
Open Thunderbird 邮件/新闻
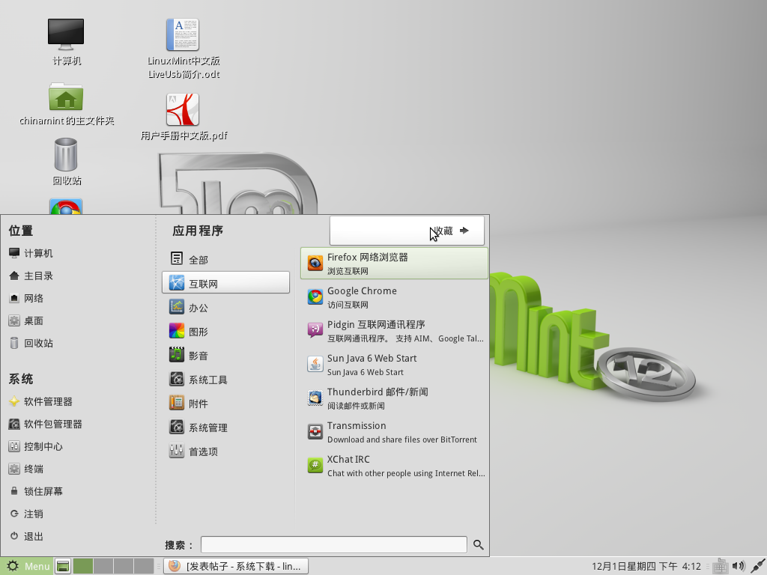[x=394, y=398]
